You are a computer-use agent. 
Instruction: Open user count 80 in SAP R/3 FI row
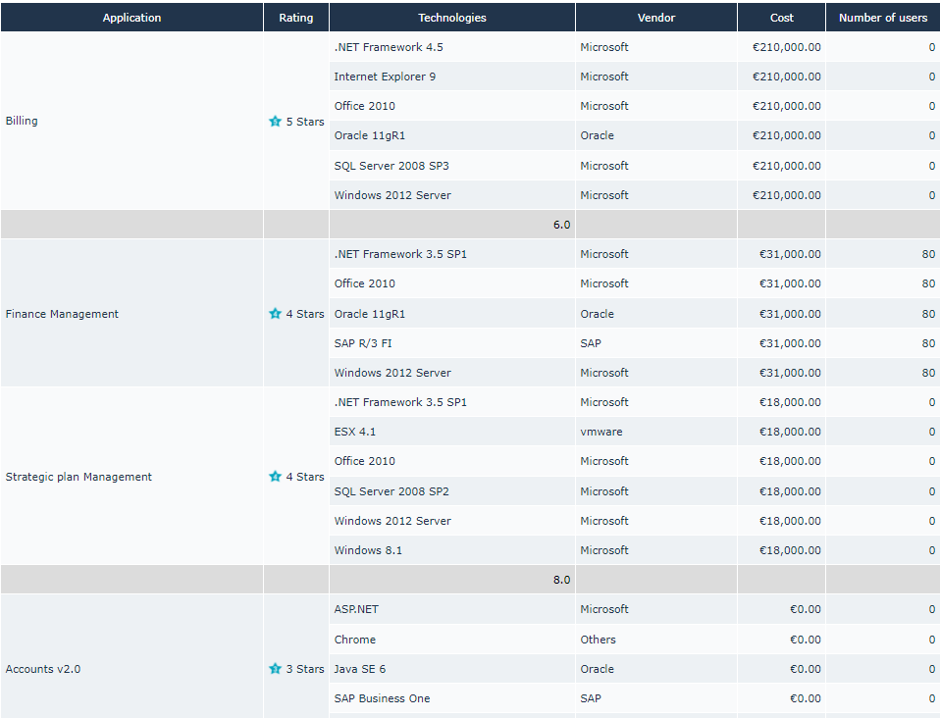point(927,343)
